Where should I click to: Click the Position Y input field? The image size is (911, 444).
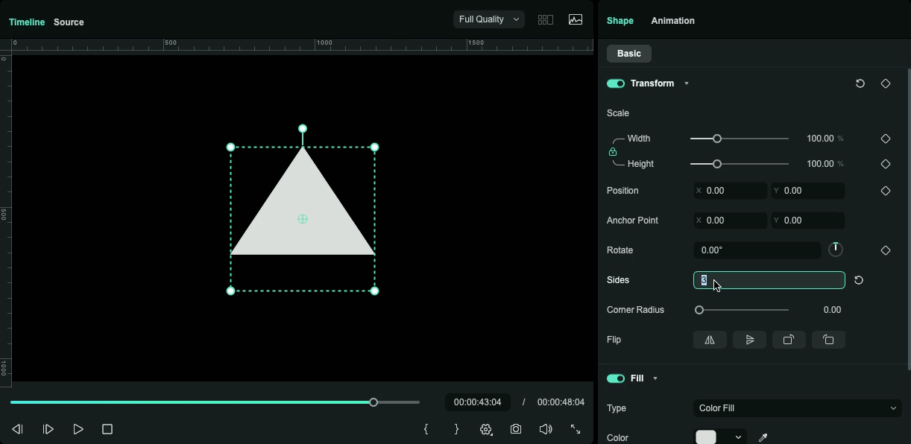pyautogui.click(x=808, y=191)
